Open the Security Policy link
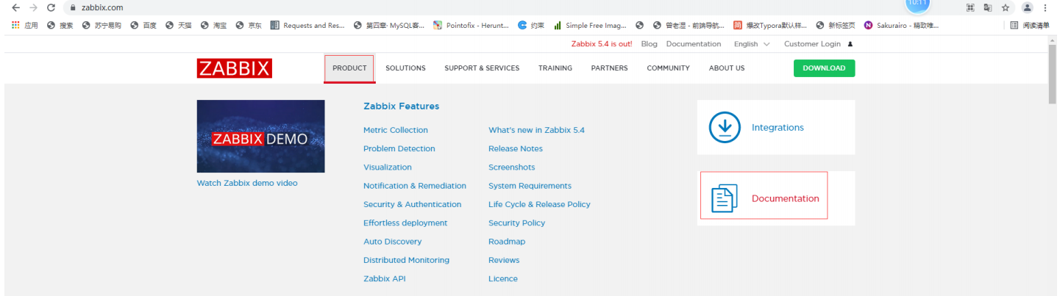This screenshot has height=296, width=1060. pyautogui.click(x=516, y=223)
